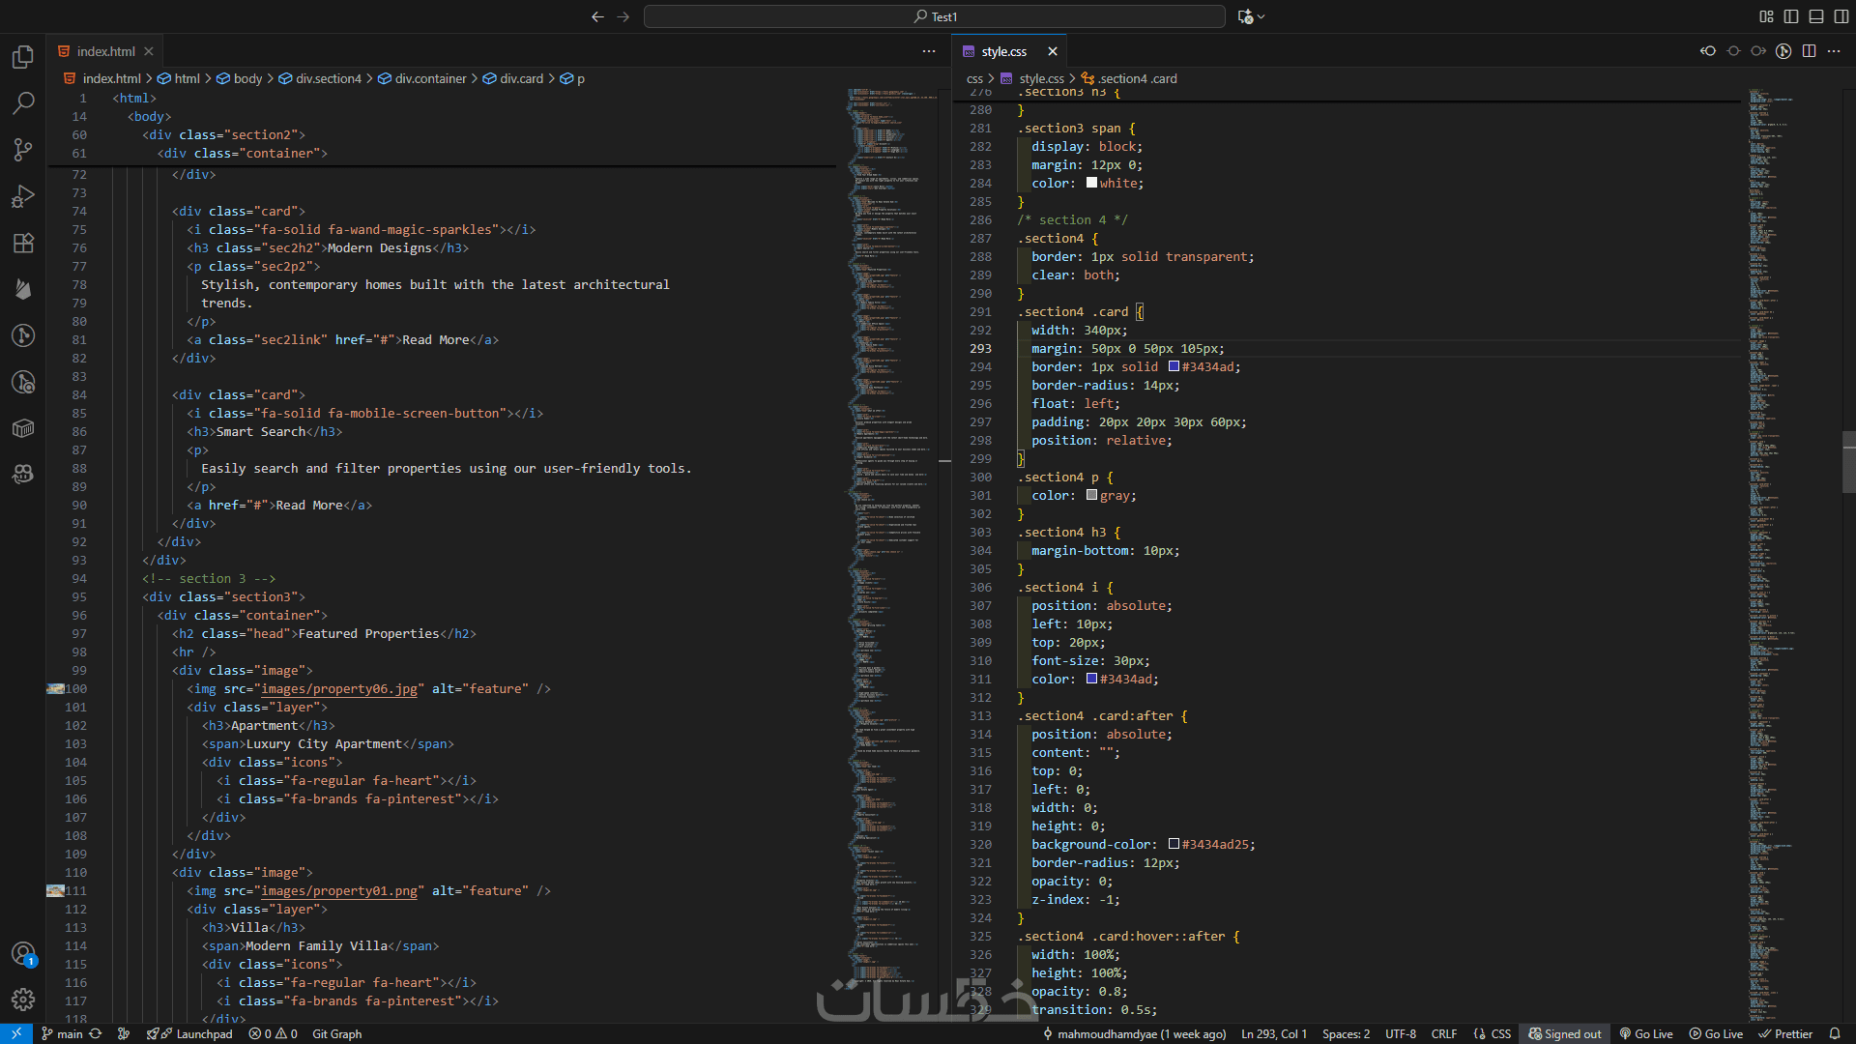Toggle the panel layout at top right

1816,16
